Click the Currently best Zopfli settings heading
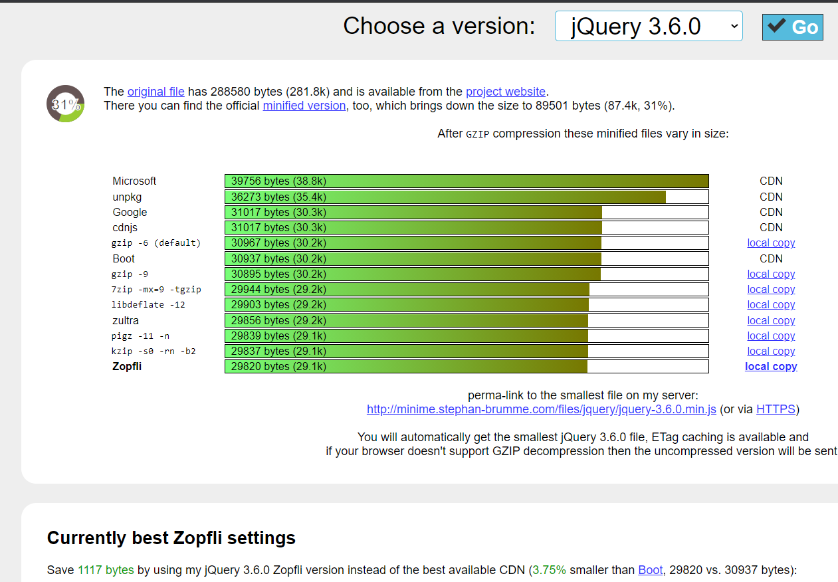This screenshot has height=582, width=838. pos(171,538)
